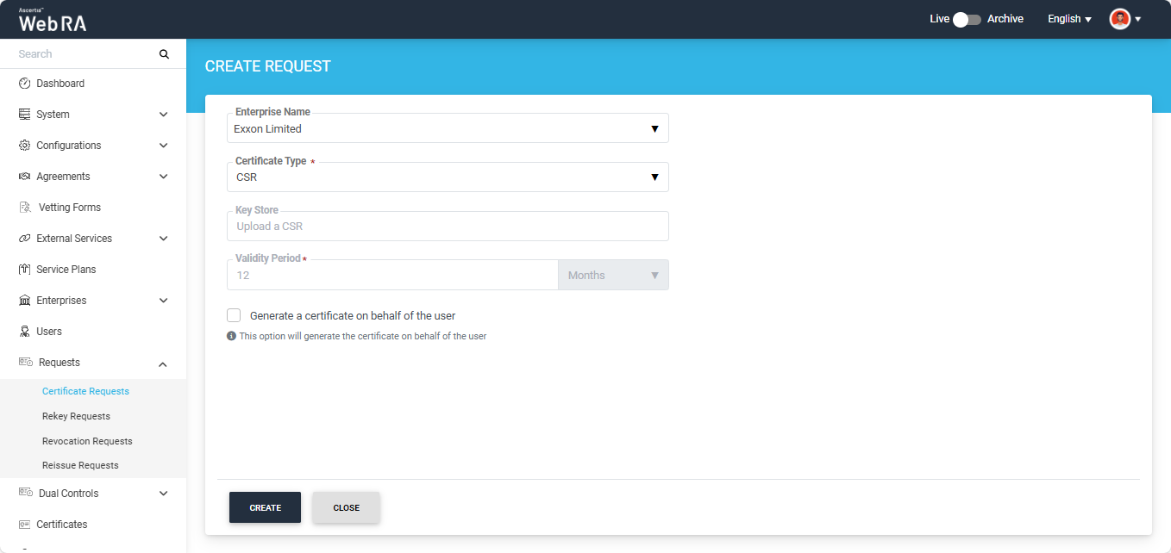Click the Certificates icon in sidebar

click(x=24, y=525)
